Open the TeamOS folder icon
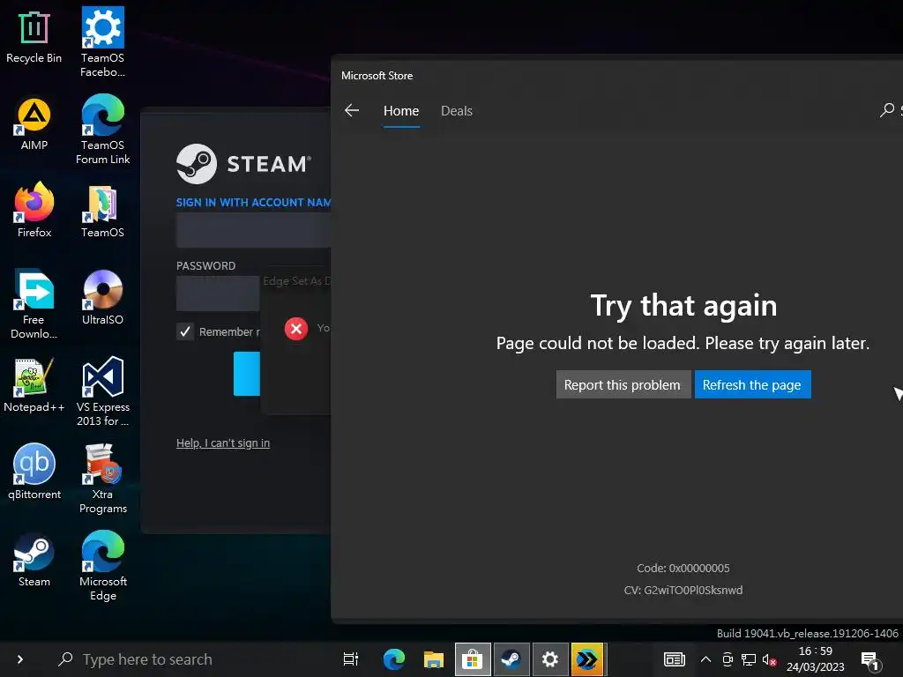This screenshot has width=903, height=677. click(x=102, y=212)
